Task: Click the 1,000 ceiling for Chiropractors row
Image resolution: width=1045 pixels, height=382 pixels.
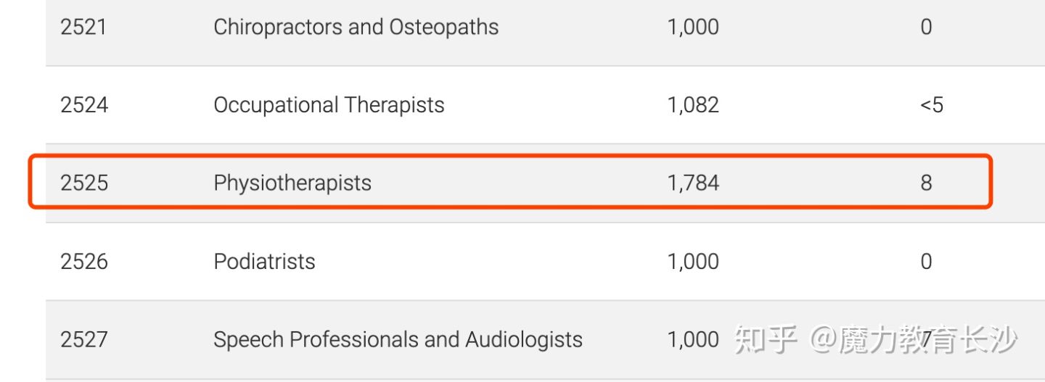Action: tap(693, 28)
